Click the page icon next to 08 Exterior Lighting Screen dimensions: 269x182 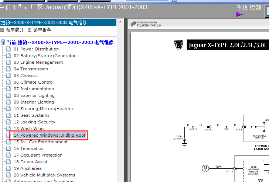pyautogui.click(x=8, y=95)
